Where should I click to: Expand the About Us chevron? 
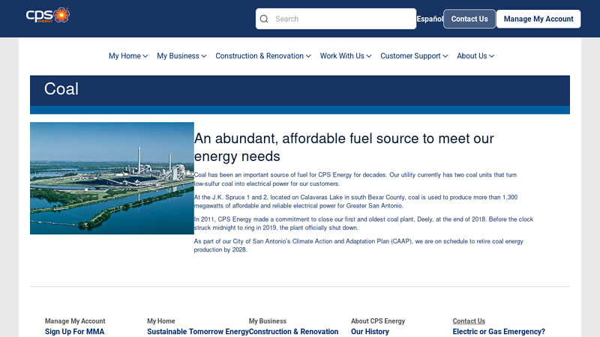(x=492, y=56)
